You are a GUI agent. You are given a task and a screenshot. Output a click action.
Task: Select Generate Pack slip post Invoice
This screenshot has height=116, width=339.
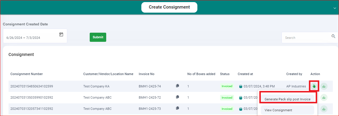click(x=288, y=99)
